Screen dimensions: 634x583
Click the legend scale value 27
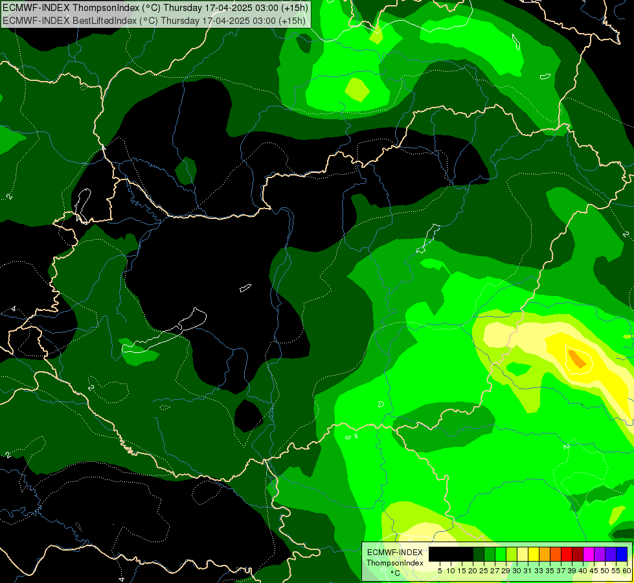coord(495,571)
